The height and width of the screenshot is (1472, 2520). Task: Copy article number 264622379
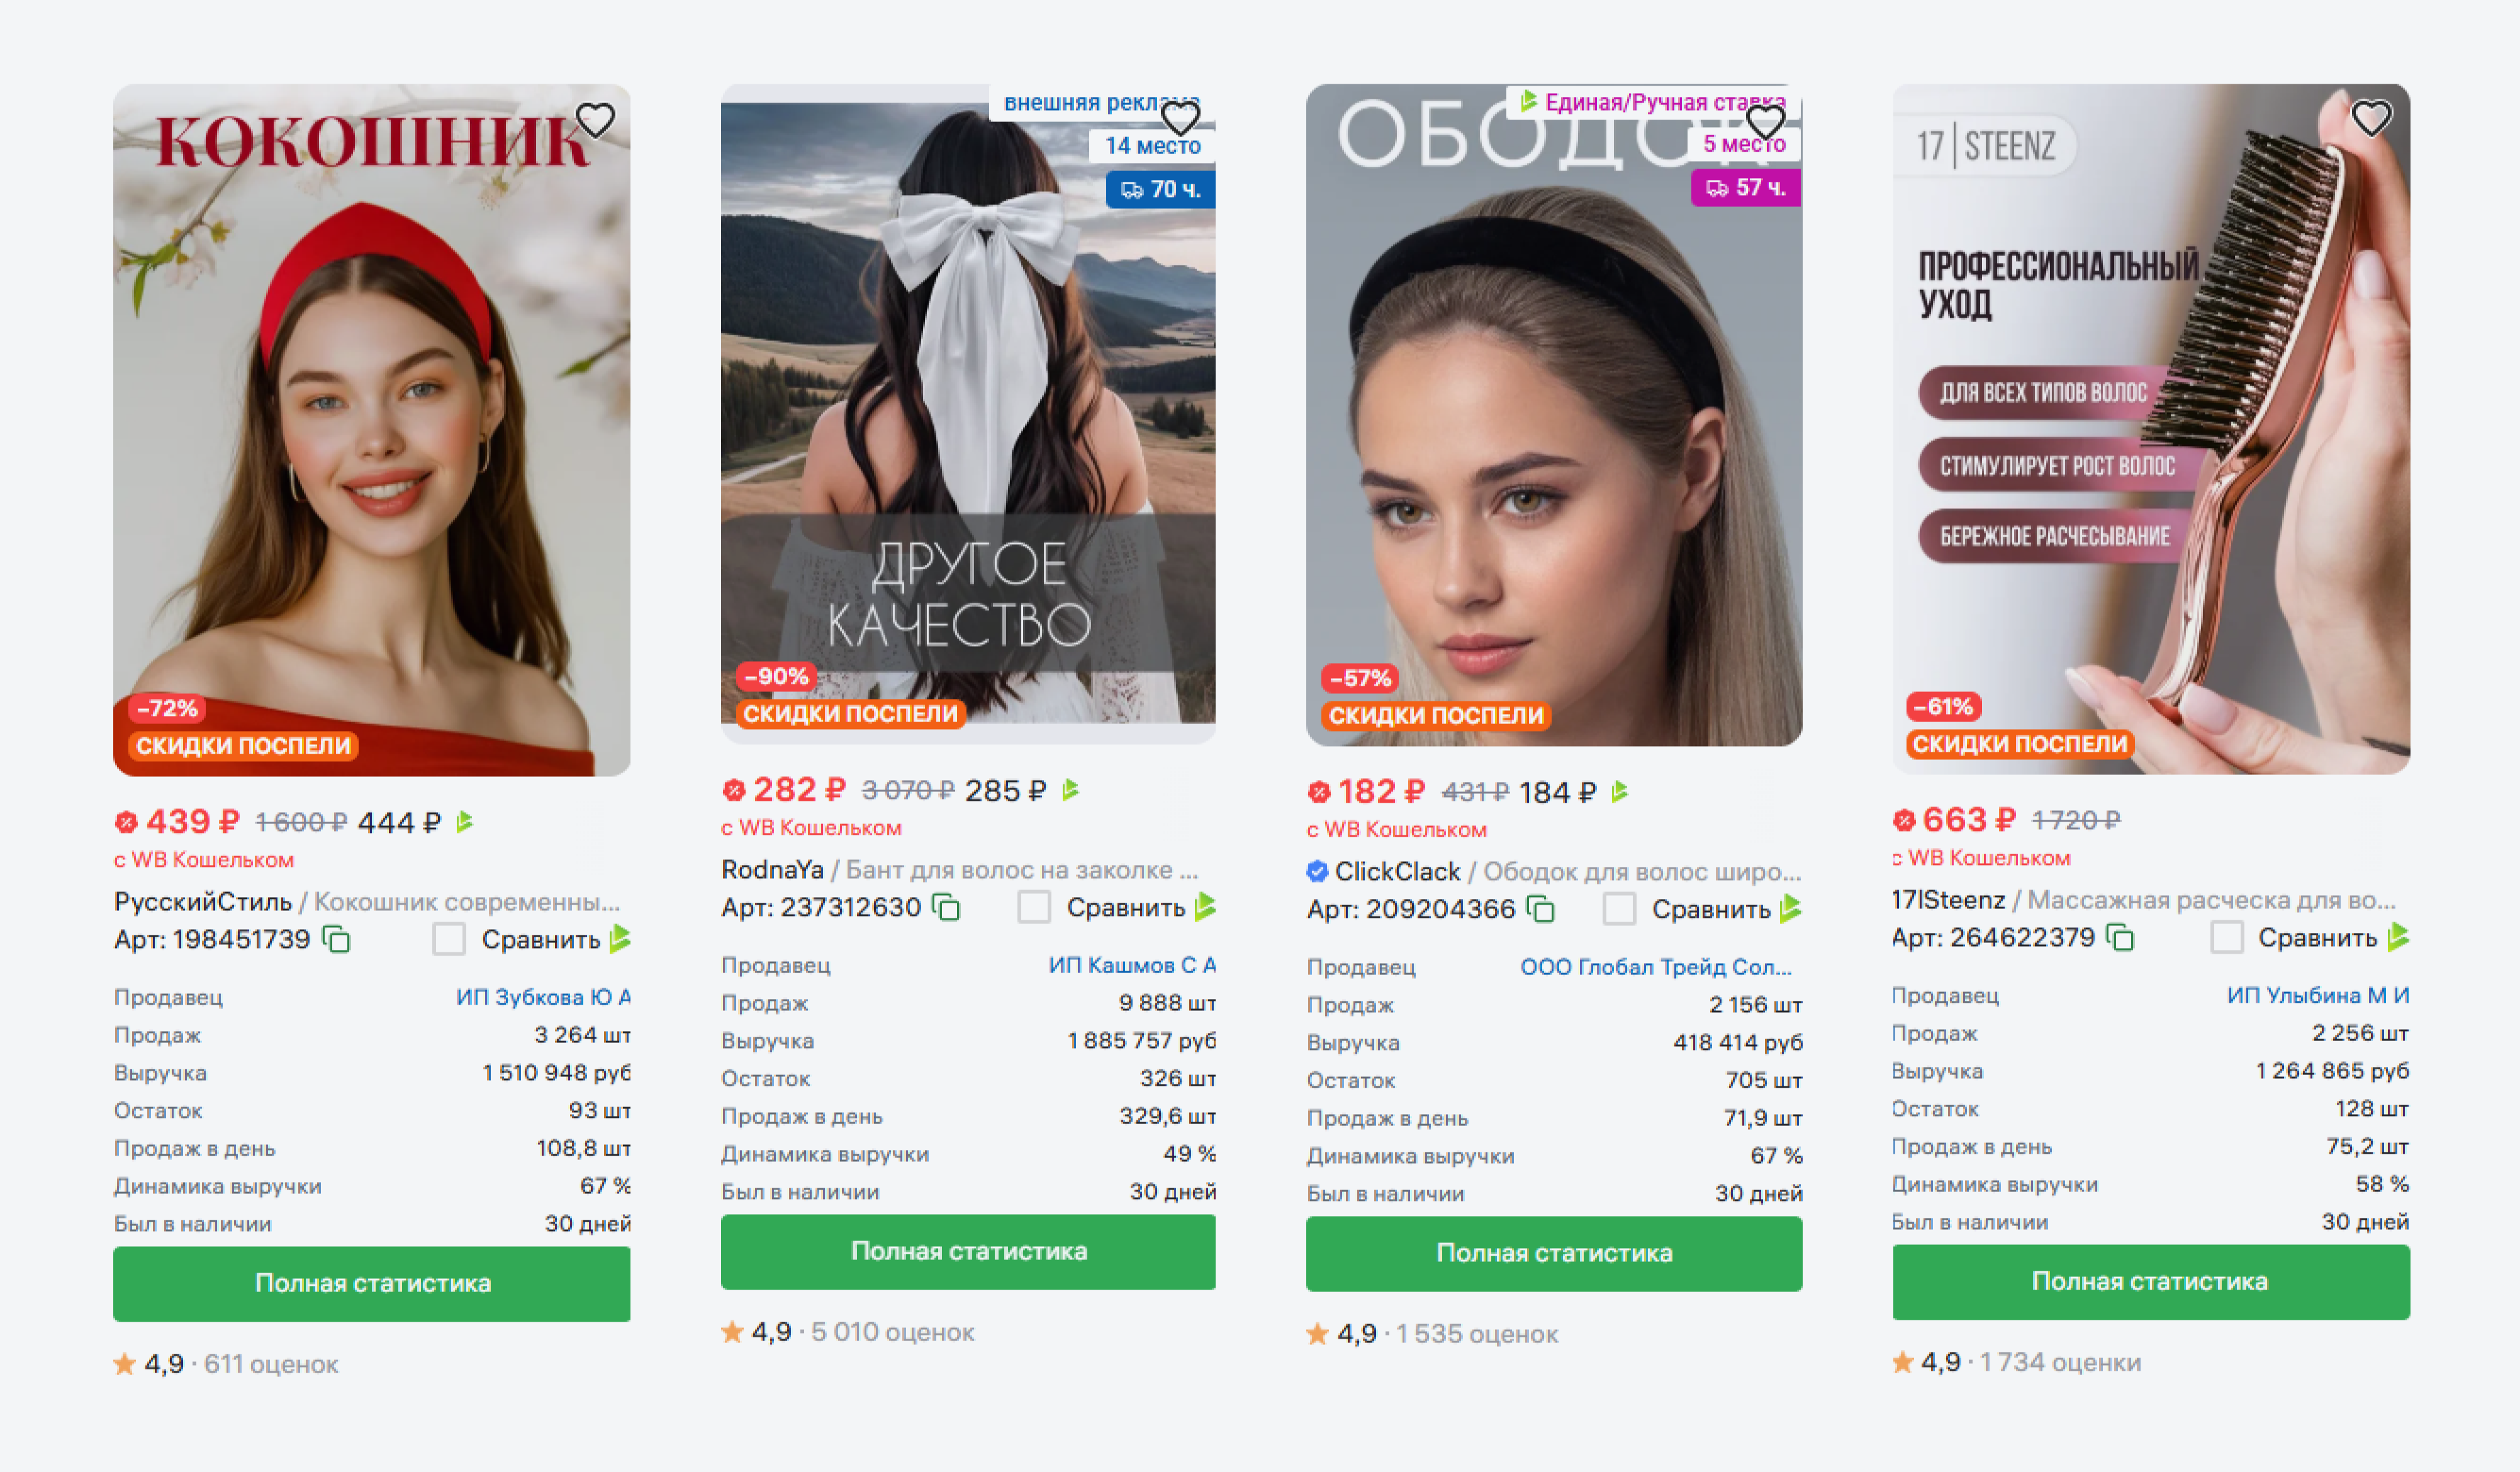(x=2120, y=938)
